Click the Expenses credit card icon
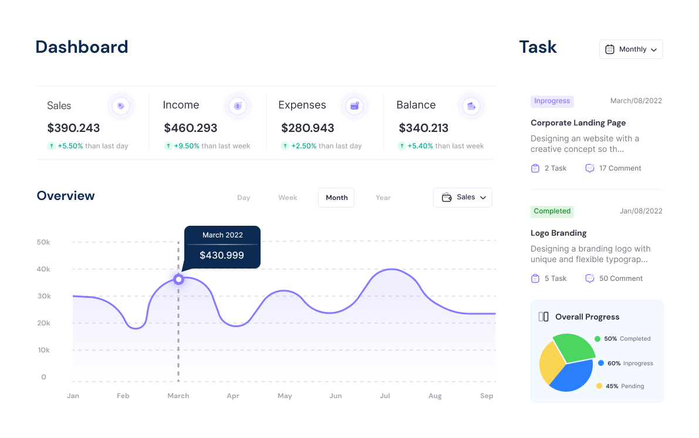Image resolution: width=699 pixels, height=438 pixels. coord(354,106)
